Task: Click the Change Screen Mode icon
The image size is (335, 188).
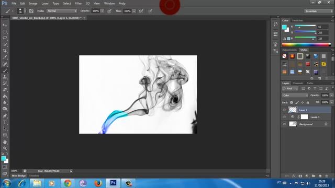Action: 5,173
